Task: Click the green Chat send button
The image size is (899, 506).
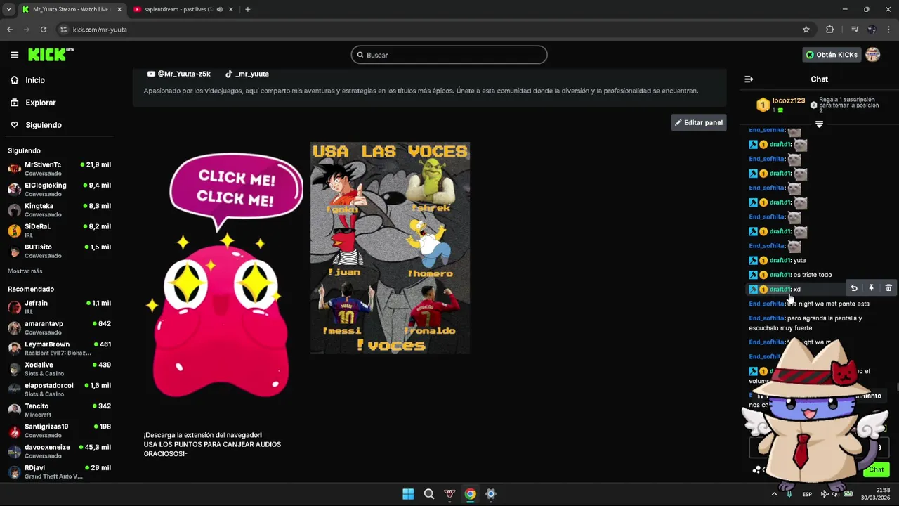Action: [x=876, y=469]
